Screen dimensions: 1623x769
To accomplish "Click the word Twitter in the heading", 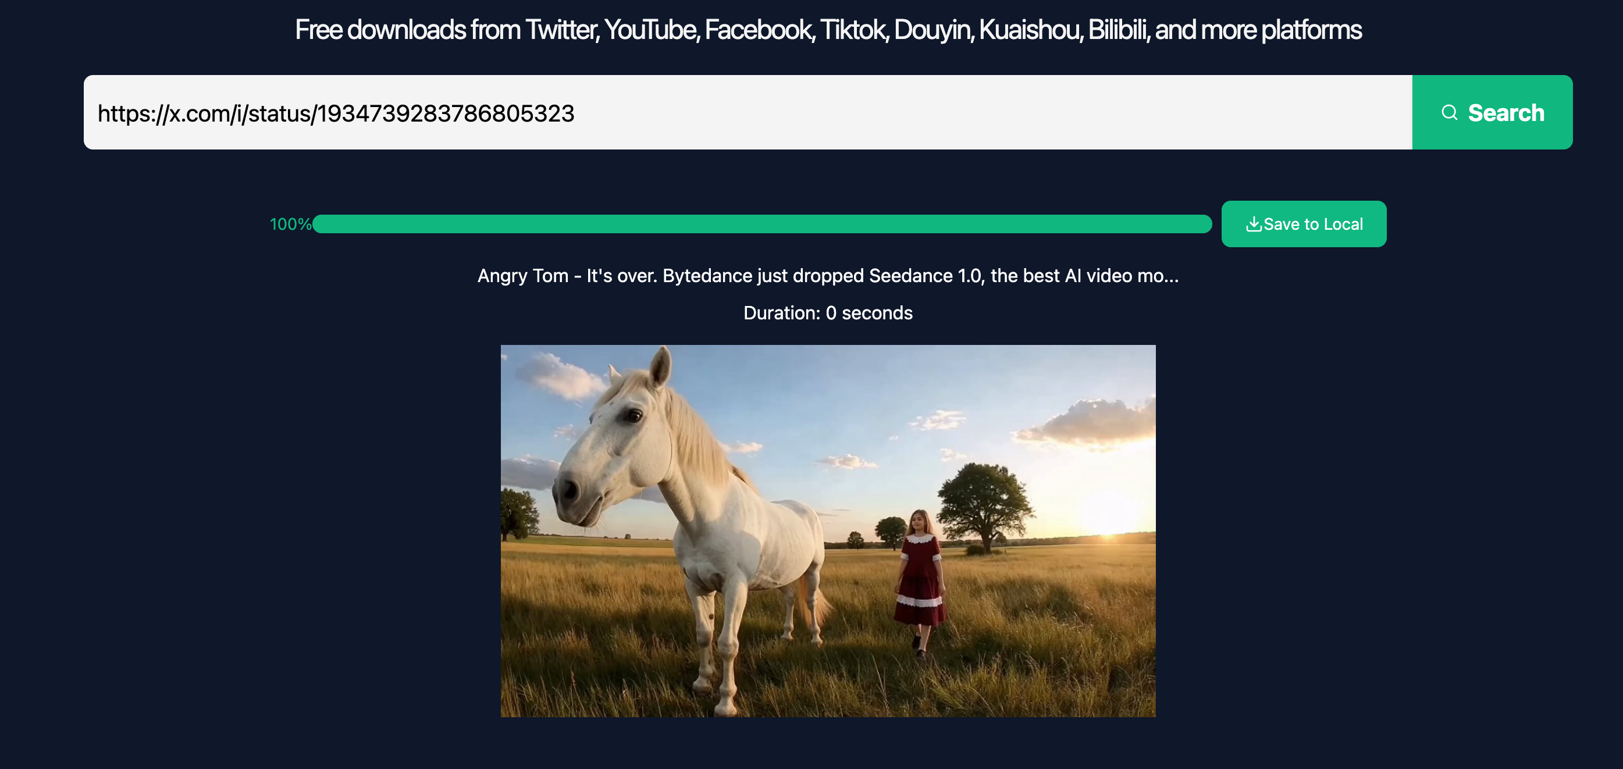I will pos(561,30).
